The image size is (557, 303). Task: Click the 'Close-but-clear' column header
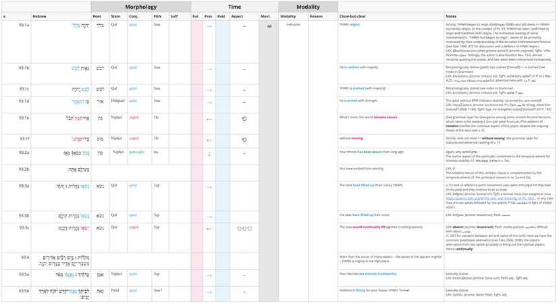[355, 16]
